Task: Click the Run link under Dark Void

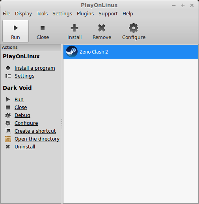Action: pyautogui.click(x=19, y=99)
